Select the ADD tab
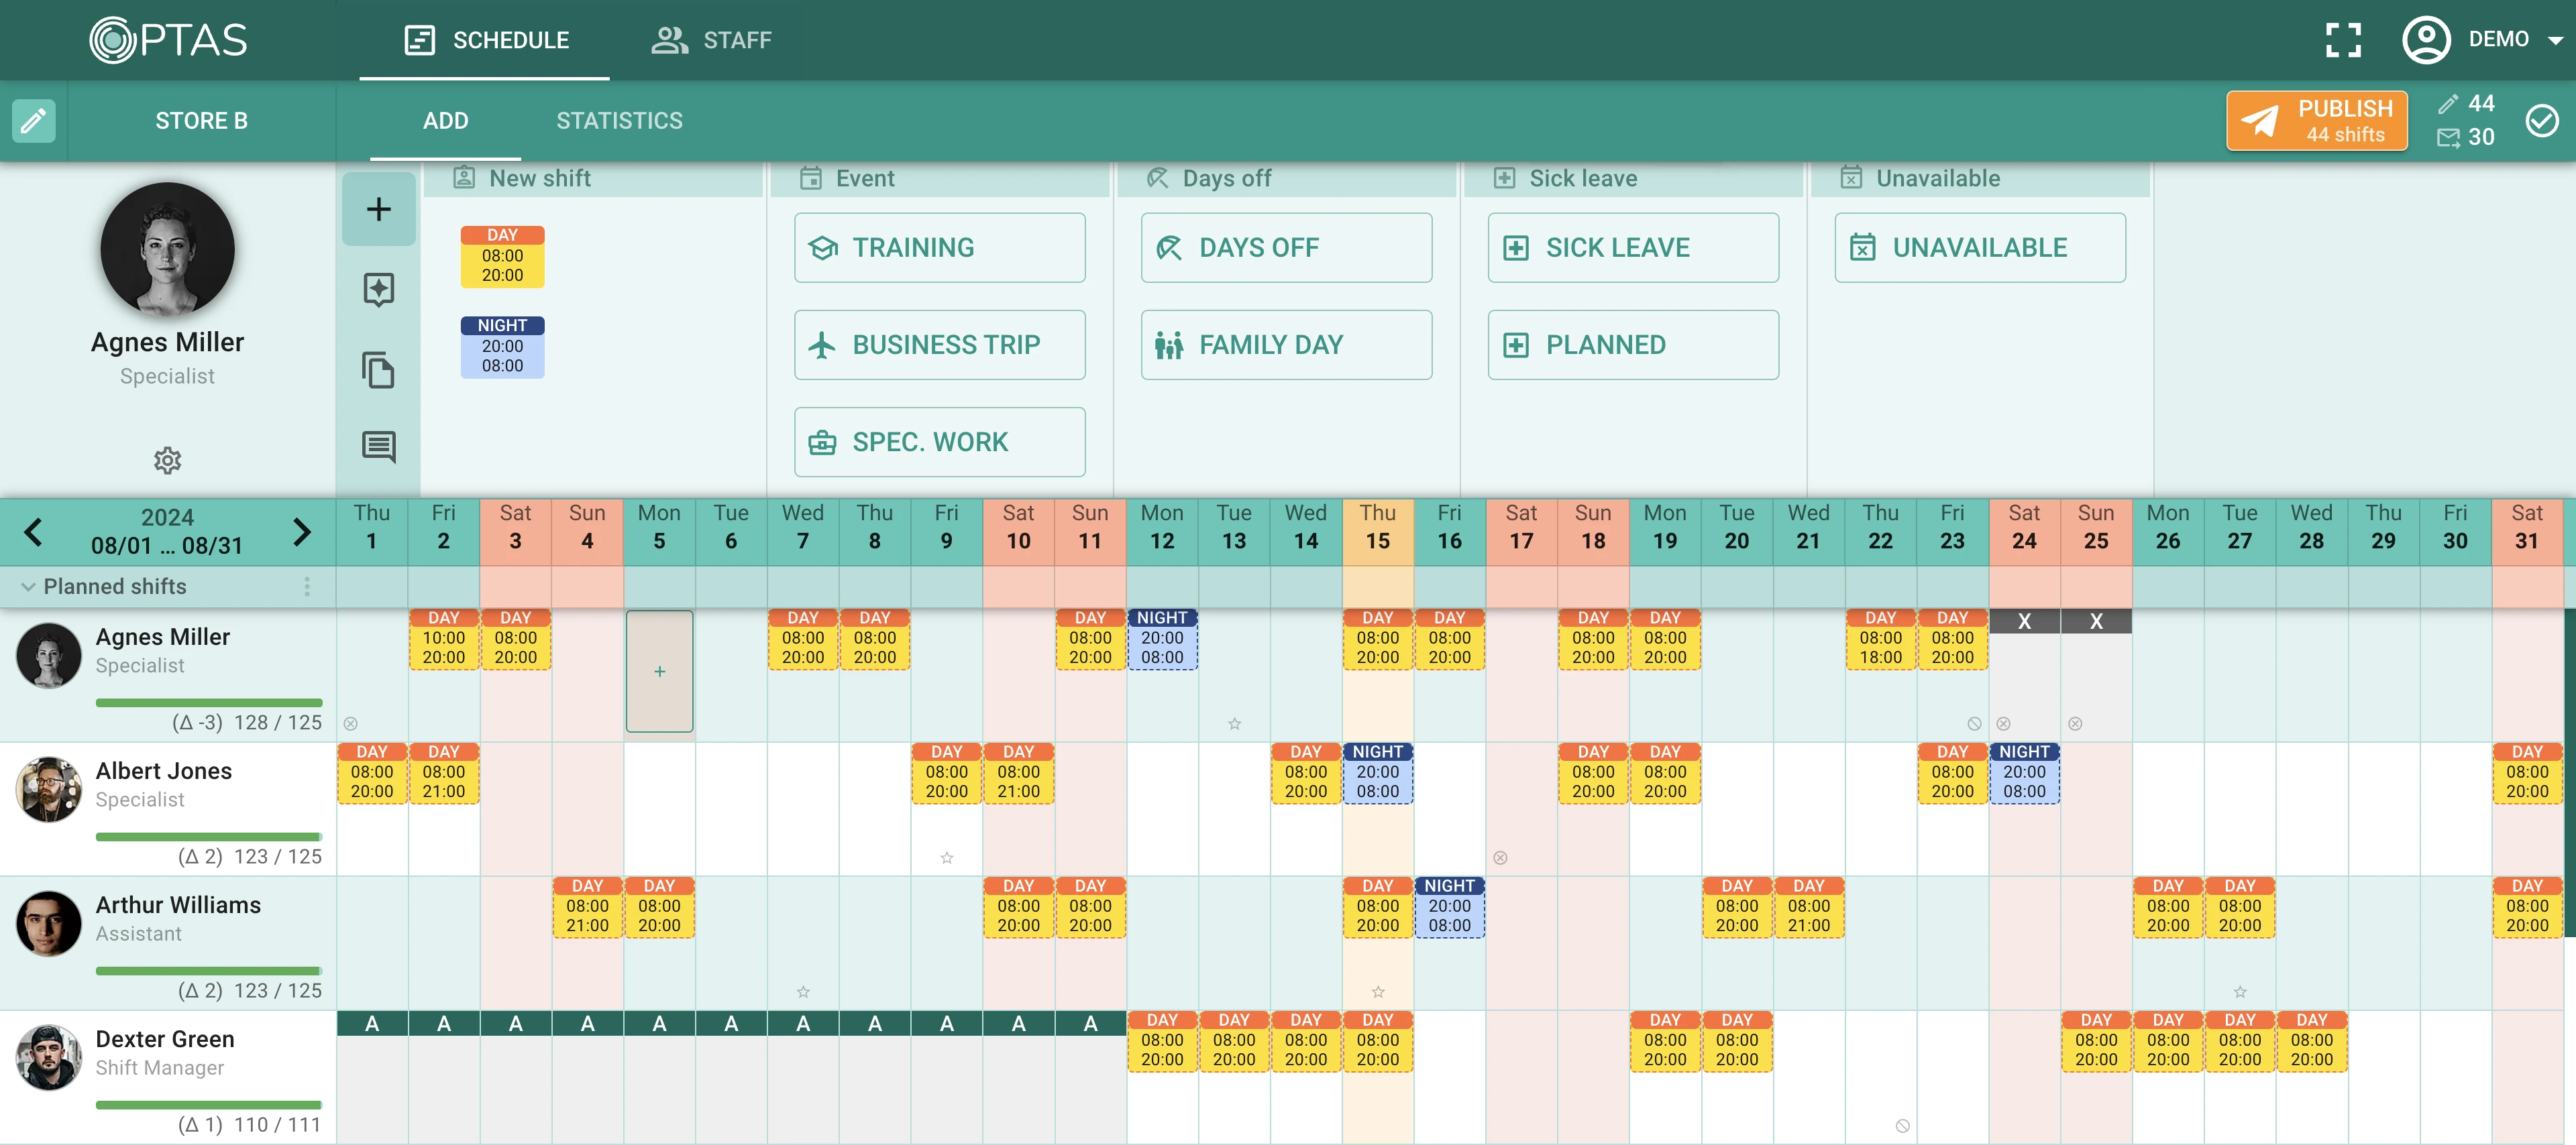Viewport: 2576px width, 1145px height. click(446, 121)
